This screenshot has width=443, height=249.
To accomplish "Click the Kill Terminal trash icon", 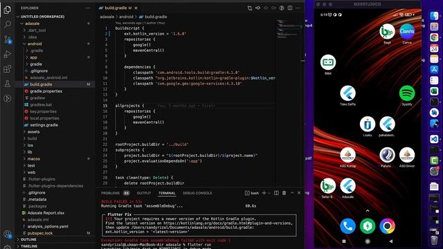I will coord(284,193).
